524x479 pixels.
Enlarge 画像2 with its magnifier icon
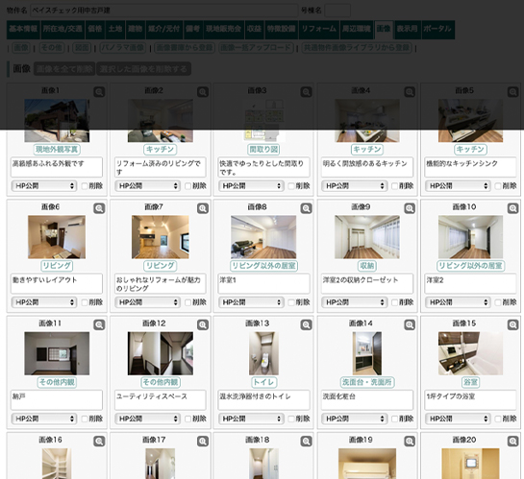[x=203, y=92]
